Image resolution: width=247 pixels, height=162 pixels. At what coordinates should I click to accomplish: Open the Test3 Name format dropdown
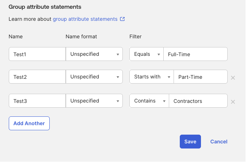click(x=94, y=101)
